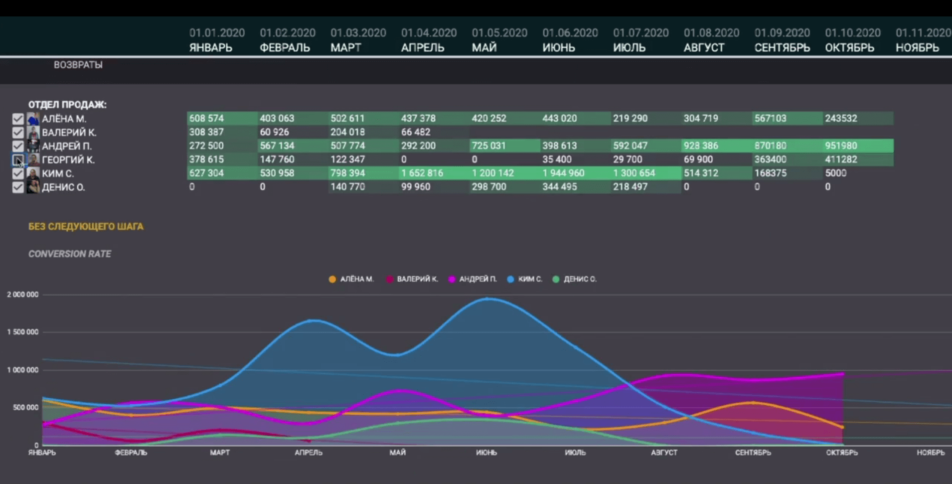Click the Отдел продаж heading
This screenshot has height=484, width=952.
coord(67,105)
